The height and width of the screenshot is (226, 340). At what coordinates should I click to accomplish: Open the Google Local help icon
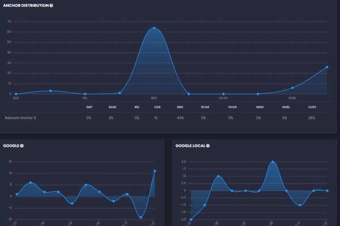208,146
